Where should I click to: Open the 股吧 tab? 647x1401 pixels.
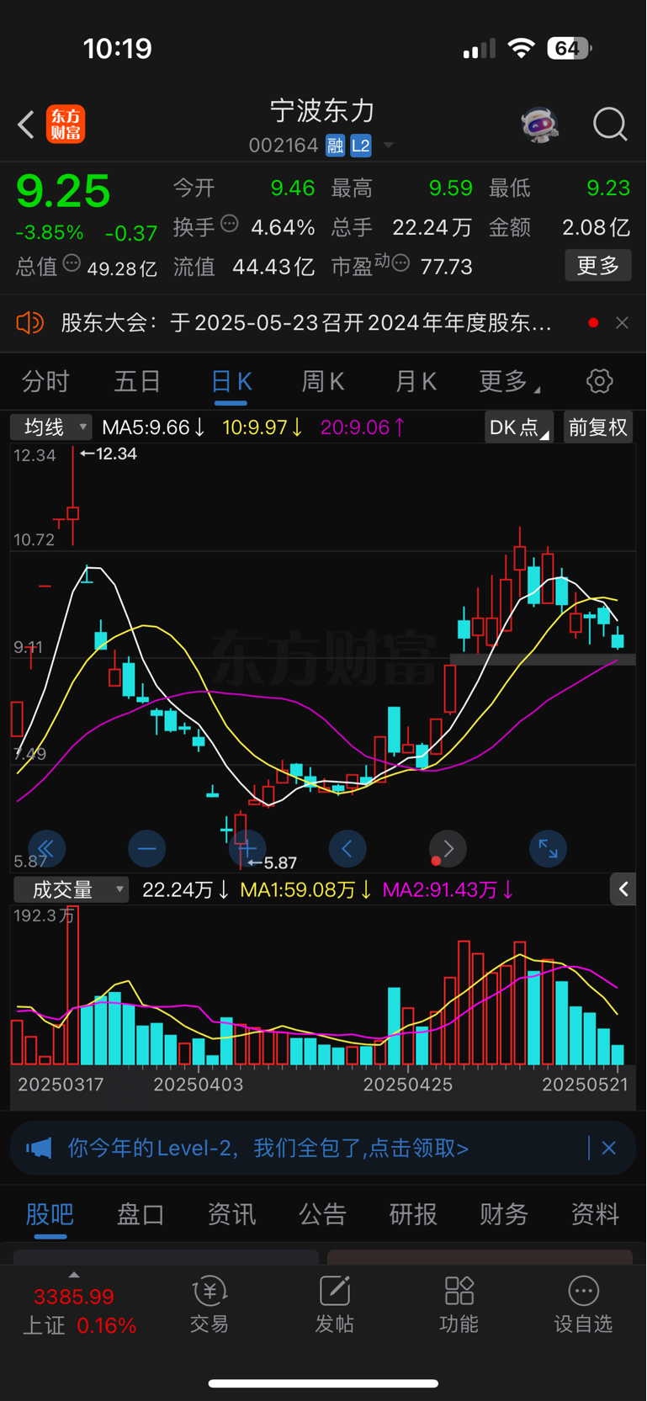pyautogui.click(x=50, y=1214)
